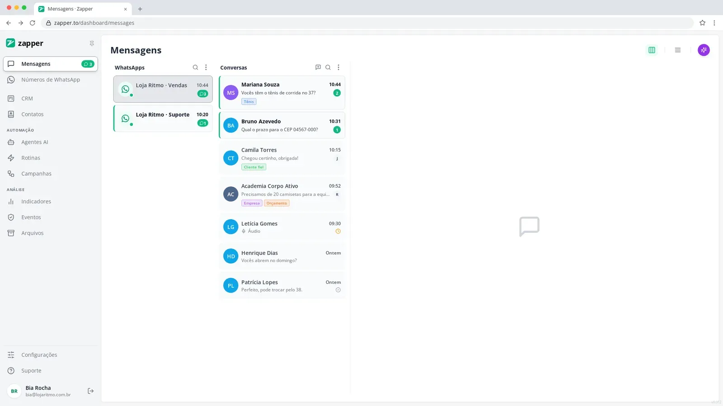The height and width of the screenshot is (406, 723).
Task: Open Mensagens in the sidebar
Action: 51,64
